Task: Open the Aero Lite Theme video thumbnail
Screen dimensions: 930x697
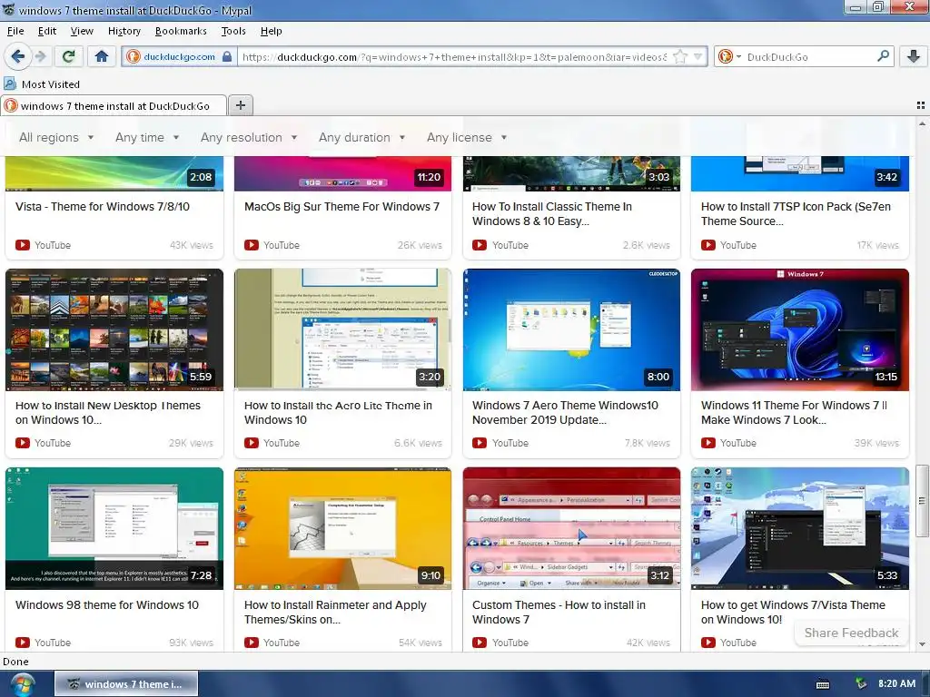Action: (x=342, y=329)
